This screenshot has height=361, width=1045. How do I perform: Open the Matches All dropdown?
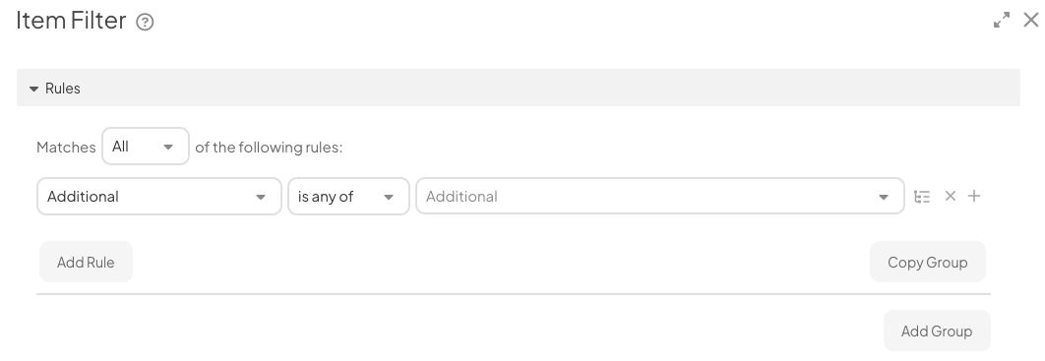(x=146, y=147)
